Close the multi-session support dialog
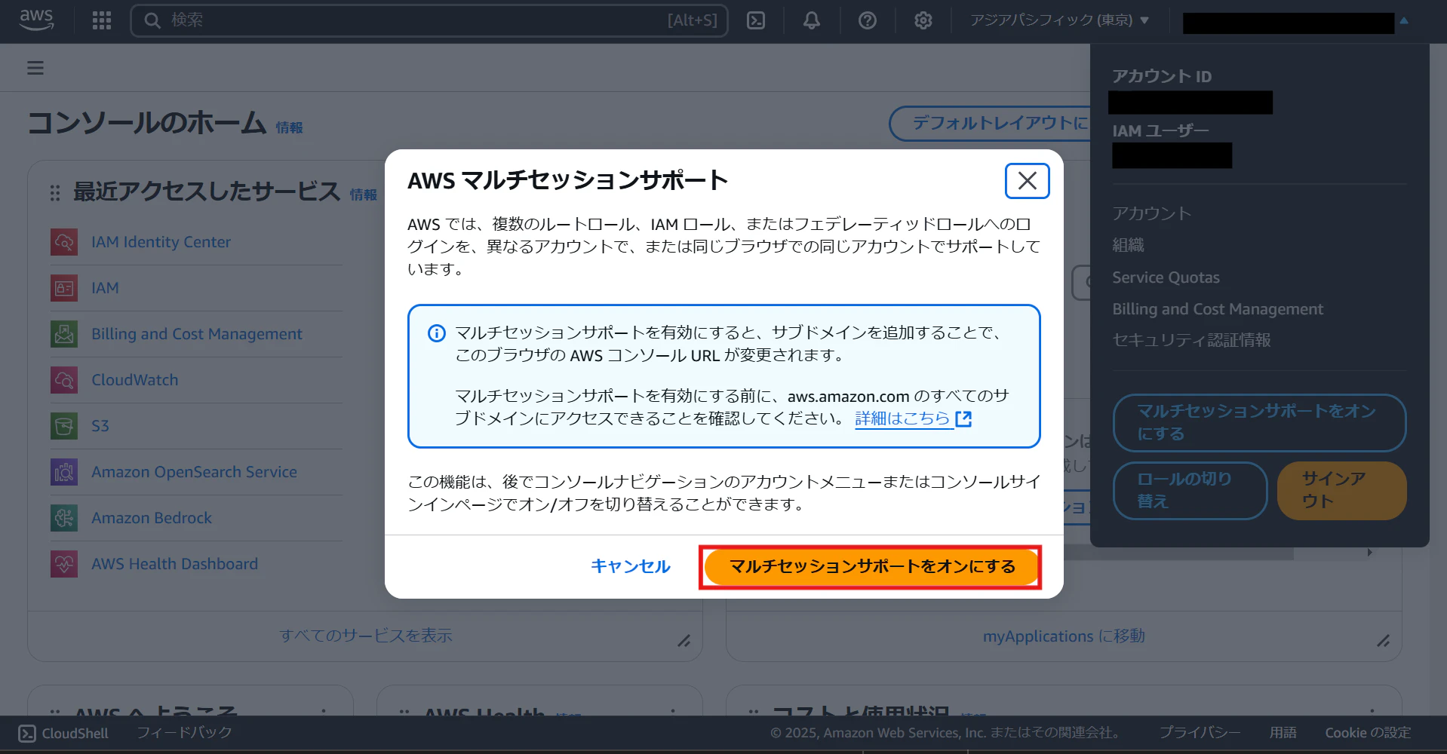The image size is (1447, 754). point(1027,181)
